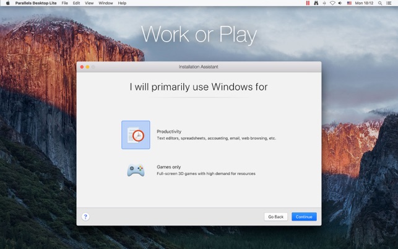Open the US flag input source menu

click(x=349, y=3)
